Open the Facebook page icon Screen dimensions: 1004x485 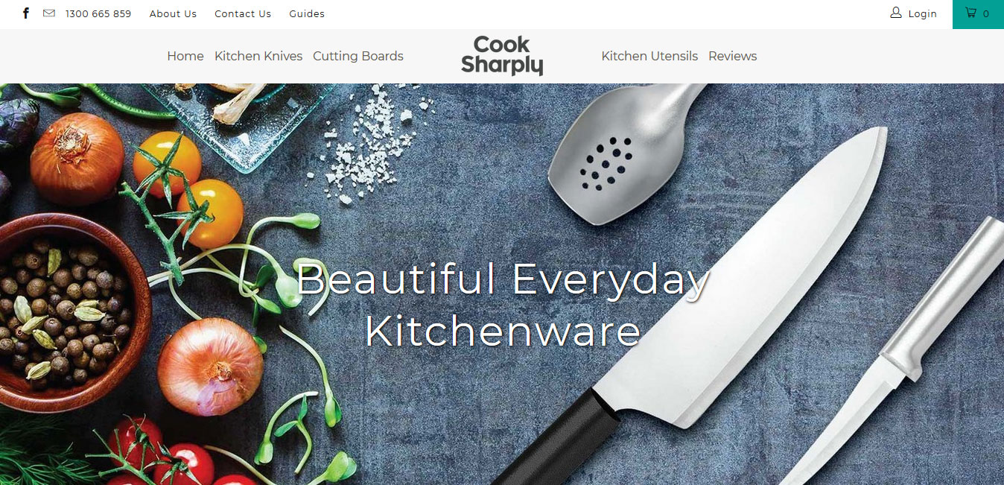point(26,13)
